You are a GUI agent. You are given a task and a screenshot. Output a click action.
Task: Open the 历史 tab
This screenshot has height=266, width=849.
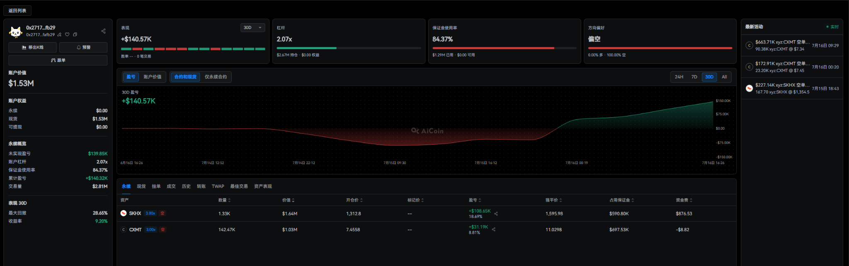click(186, 186)
